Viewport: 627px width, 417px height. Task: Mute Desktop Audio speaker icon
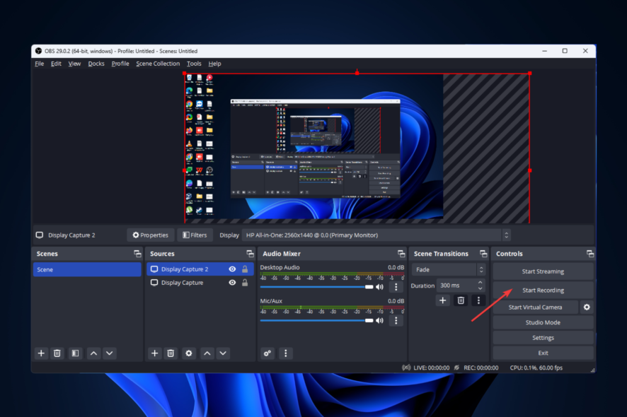point(380,287)
